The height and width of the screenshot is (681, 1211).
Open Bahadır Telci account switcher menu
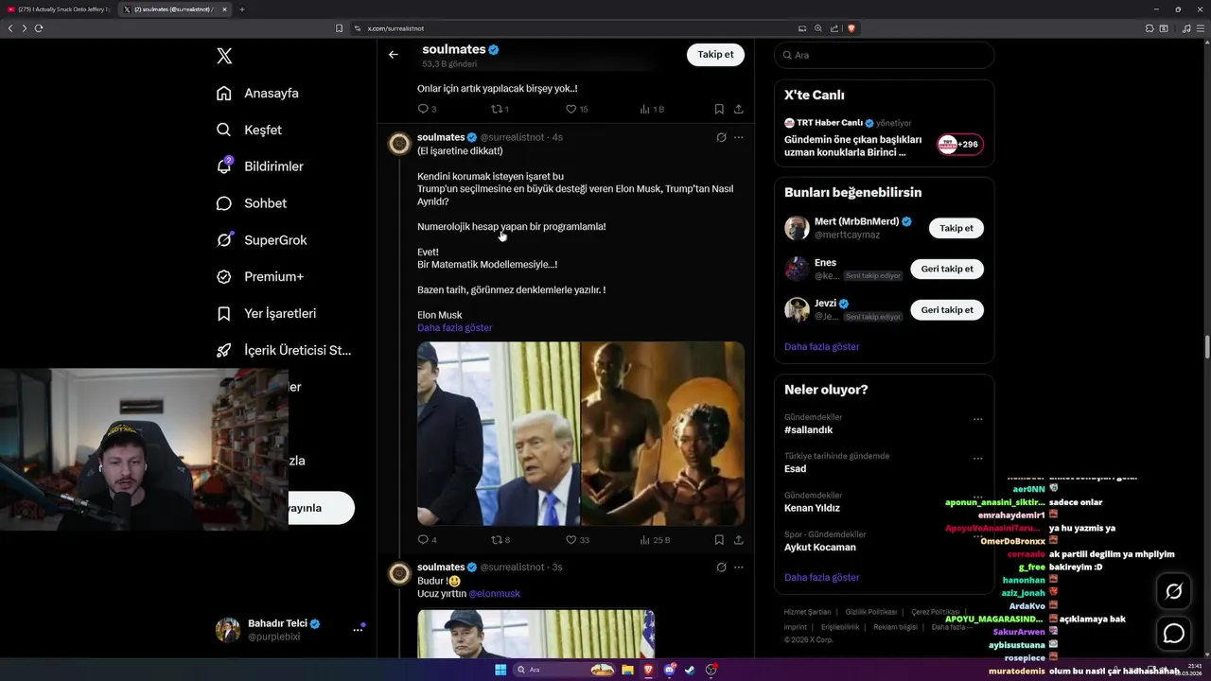coord(290,630)
